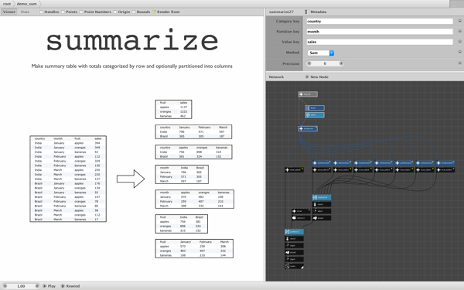Select the group node in bottom-left chain
464x290 pixels.
pos(294,252)
